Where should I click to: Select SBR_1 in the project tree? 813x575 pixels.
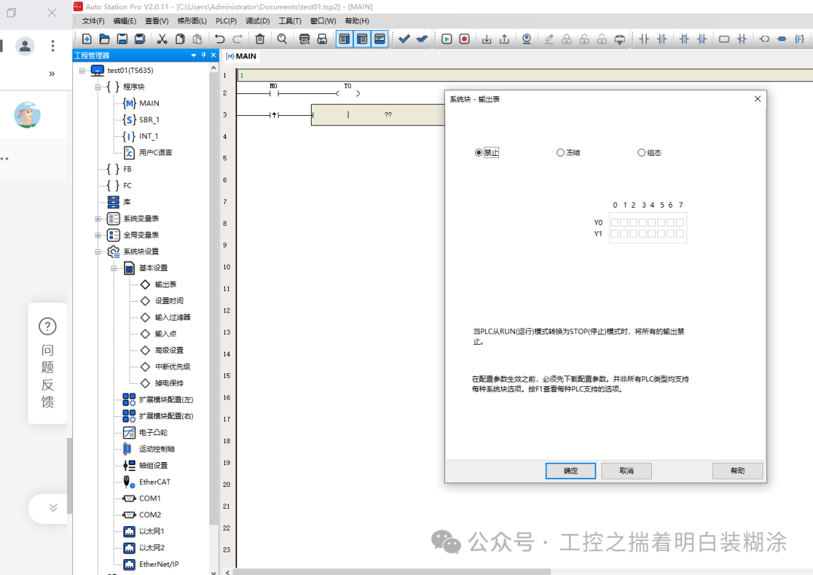149,120
